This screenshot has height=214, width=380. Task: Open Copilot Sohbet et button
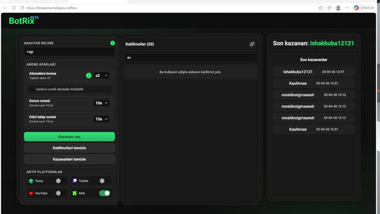click(364, 8)
